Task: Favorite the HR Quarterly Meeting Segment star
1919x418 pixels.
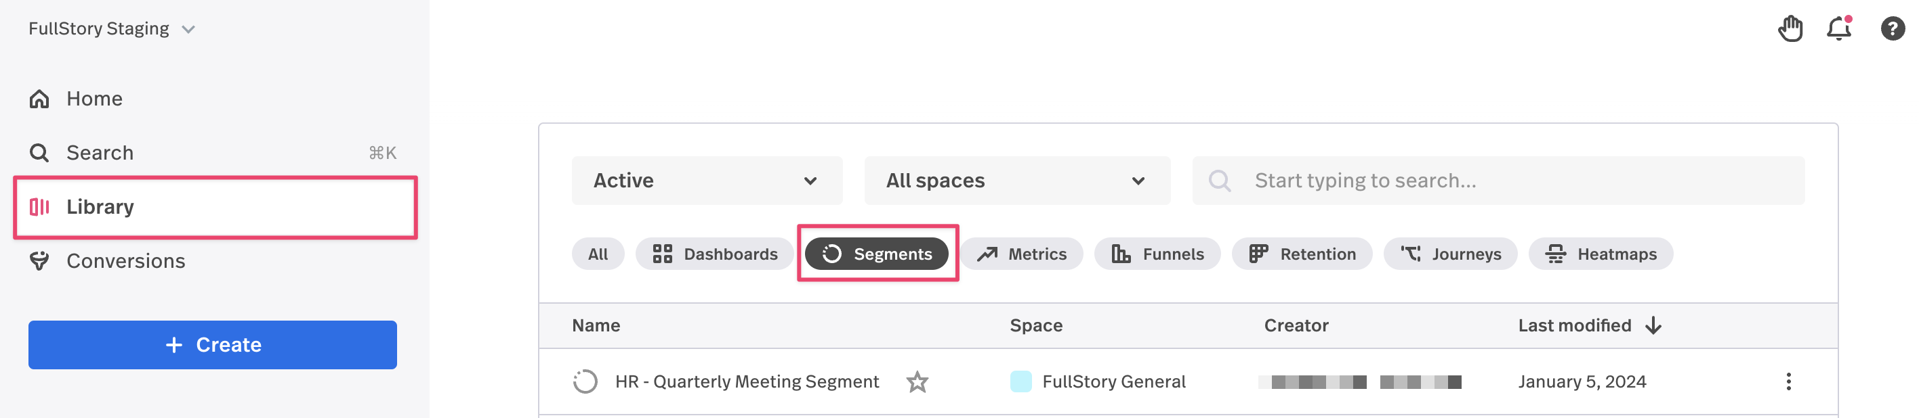Action: click(917, 382)
